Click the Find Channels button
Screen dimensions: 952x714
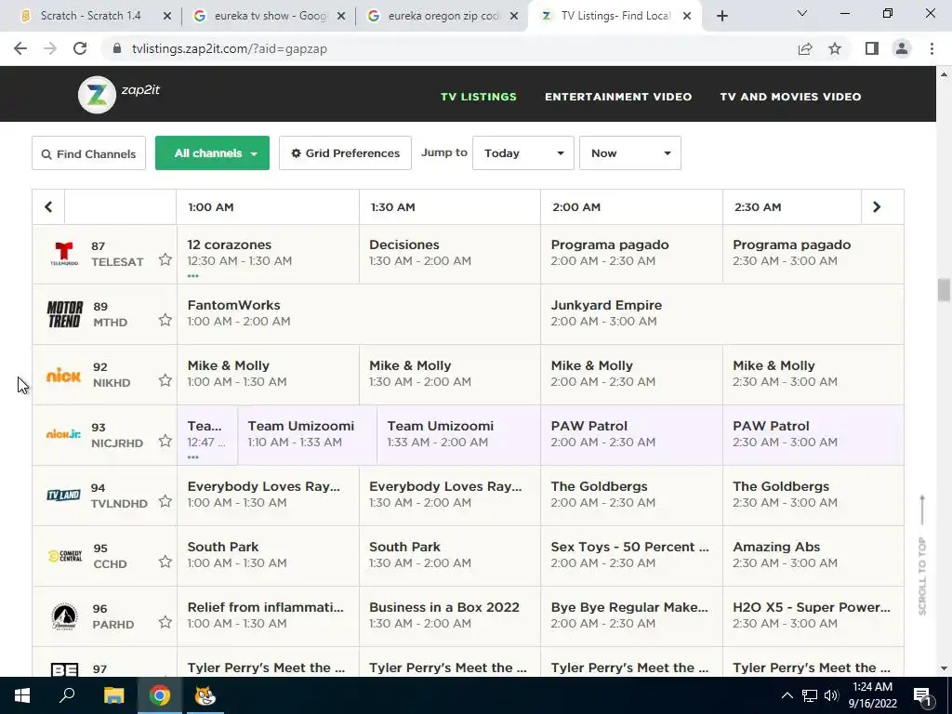88,153
